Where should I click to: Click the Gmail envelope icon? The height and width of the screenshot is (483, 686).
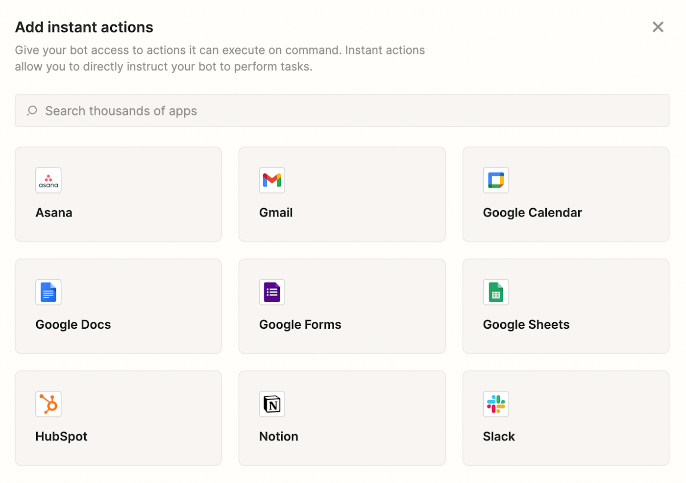(x=272, y=180)
